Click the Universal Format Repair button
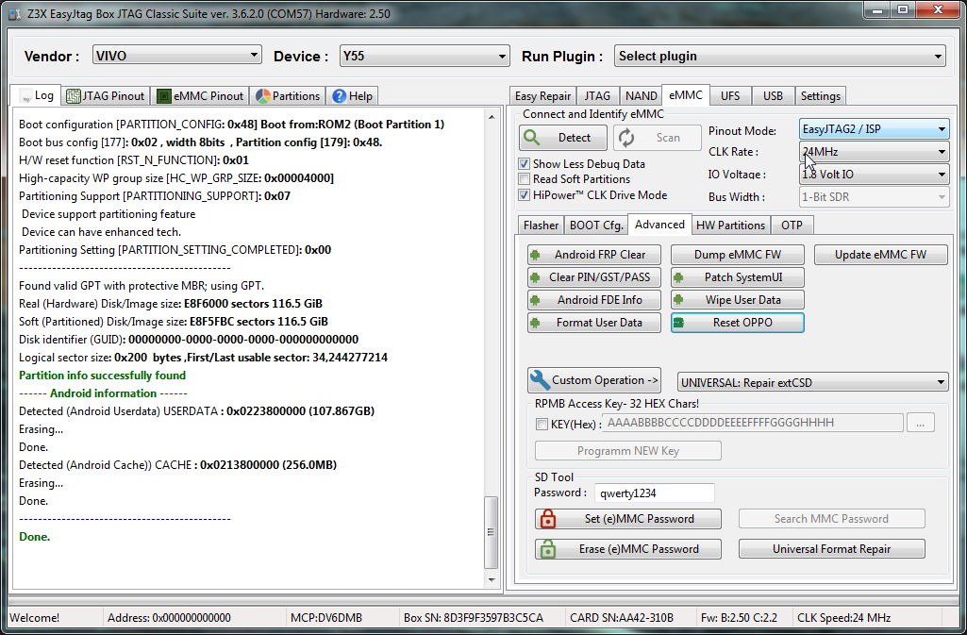The image size is (967, 635). point(831,549)
